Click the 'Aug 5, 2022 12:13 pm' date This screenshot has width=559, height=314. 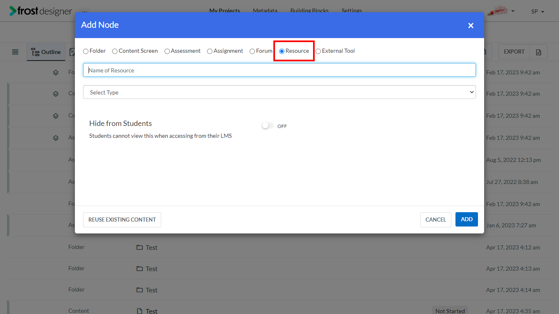(513, 160)
